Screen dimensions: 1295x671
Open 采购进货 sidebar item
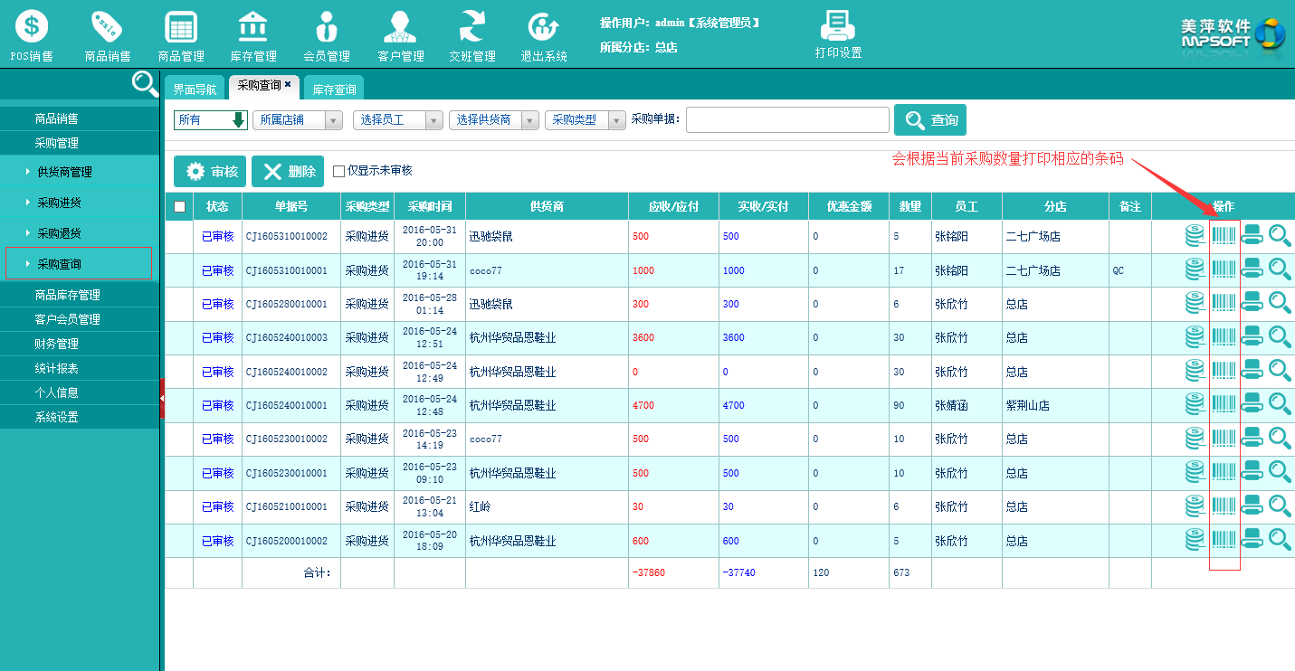coord(59,203)
